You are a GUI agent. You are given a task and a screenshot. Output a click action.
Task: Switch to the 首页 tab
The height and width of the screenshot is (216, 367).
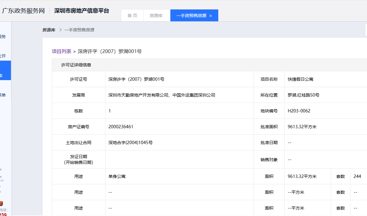(x=132, y=16)
